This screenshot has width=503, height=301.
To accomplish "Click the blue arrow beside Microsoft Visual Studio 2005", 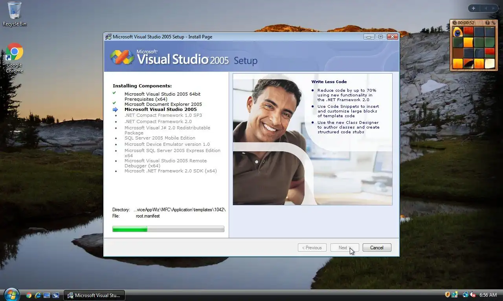I will tap(115, 110).
